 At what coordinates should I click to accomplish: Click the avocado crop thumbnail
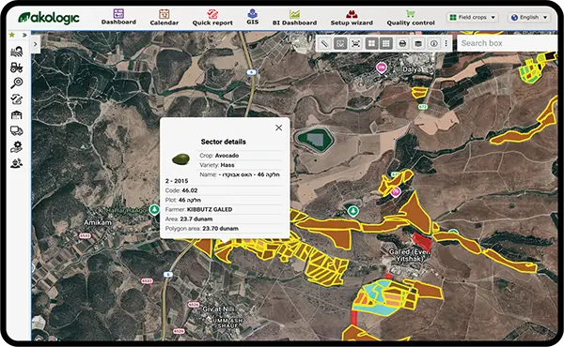pyautogui.click(x=180, y=158)
